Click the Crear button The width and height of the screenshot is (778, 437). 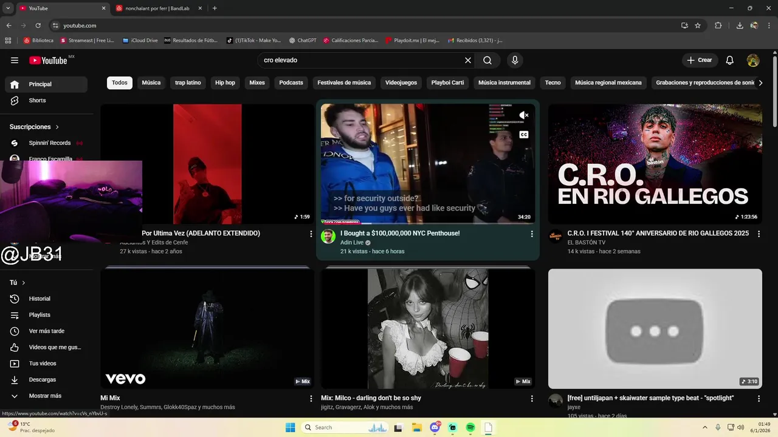[x=700, y=60]
